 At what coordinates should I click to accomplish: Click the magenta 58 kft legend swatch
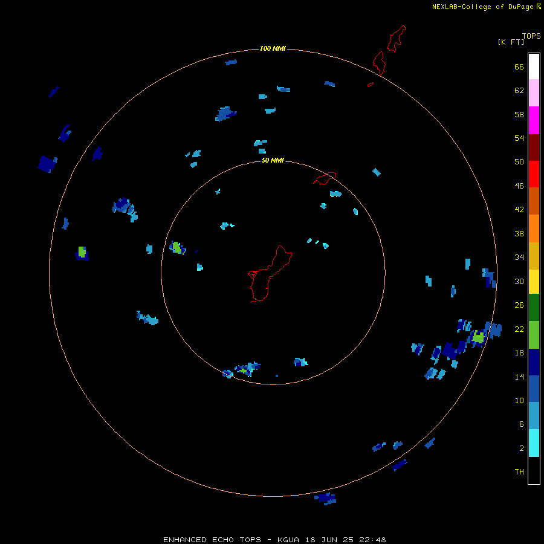click(534, 120)
